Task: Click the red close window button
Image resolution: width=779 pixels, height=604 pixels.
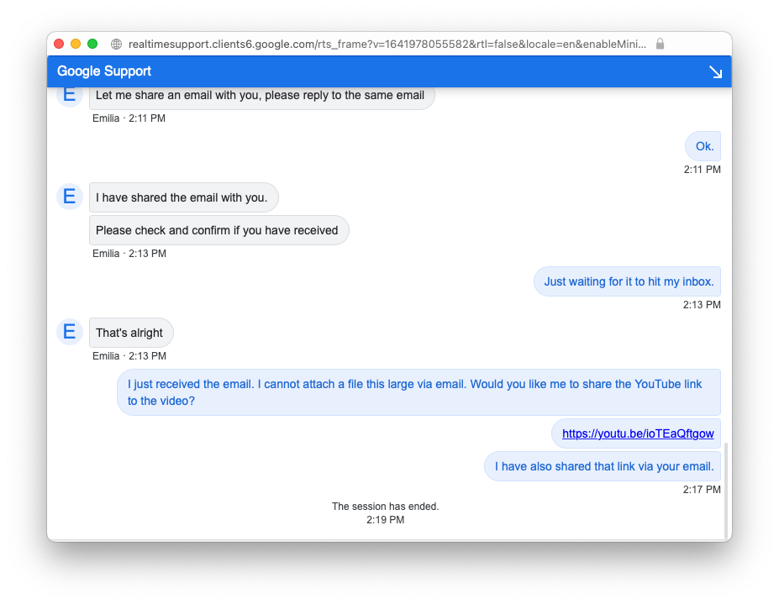Action: [59, 44]
